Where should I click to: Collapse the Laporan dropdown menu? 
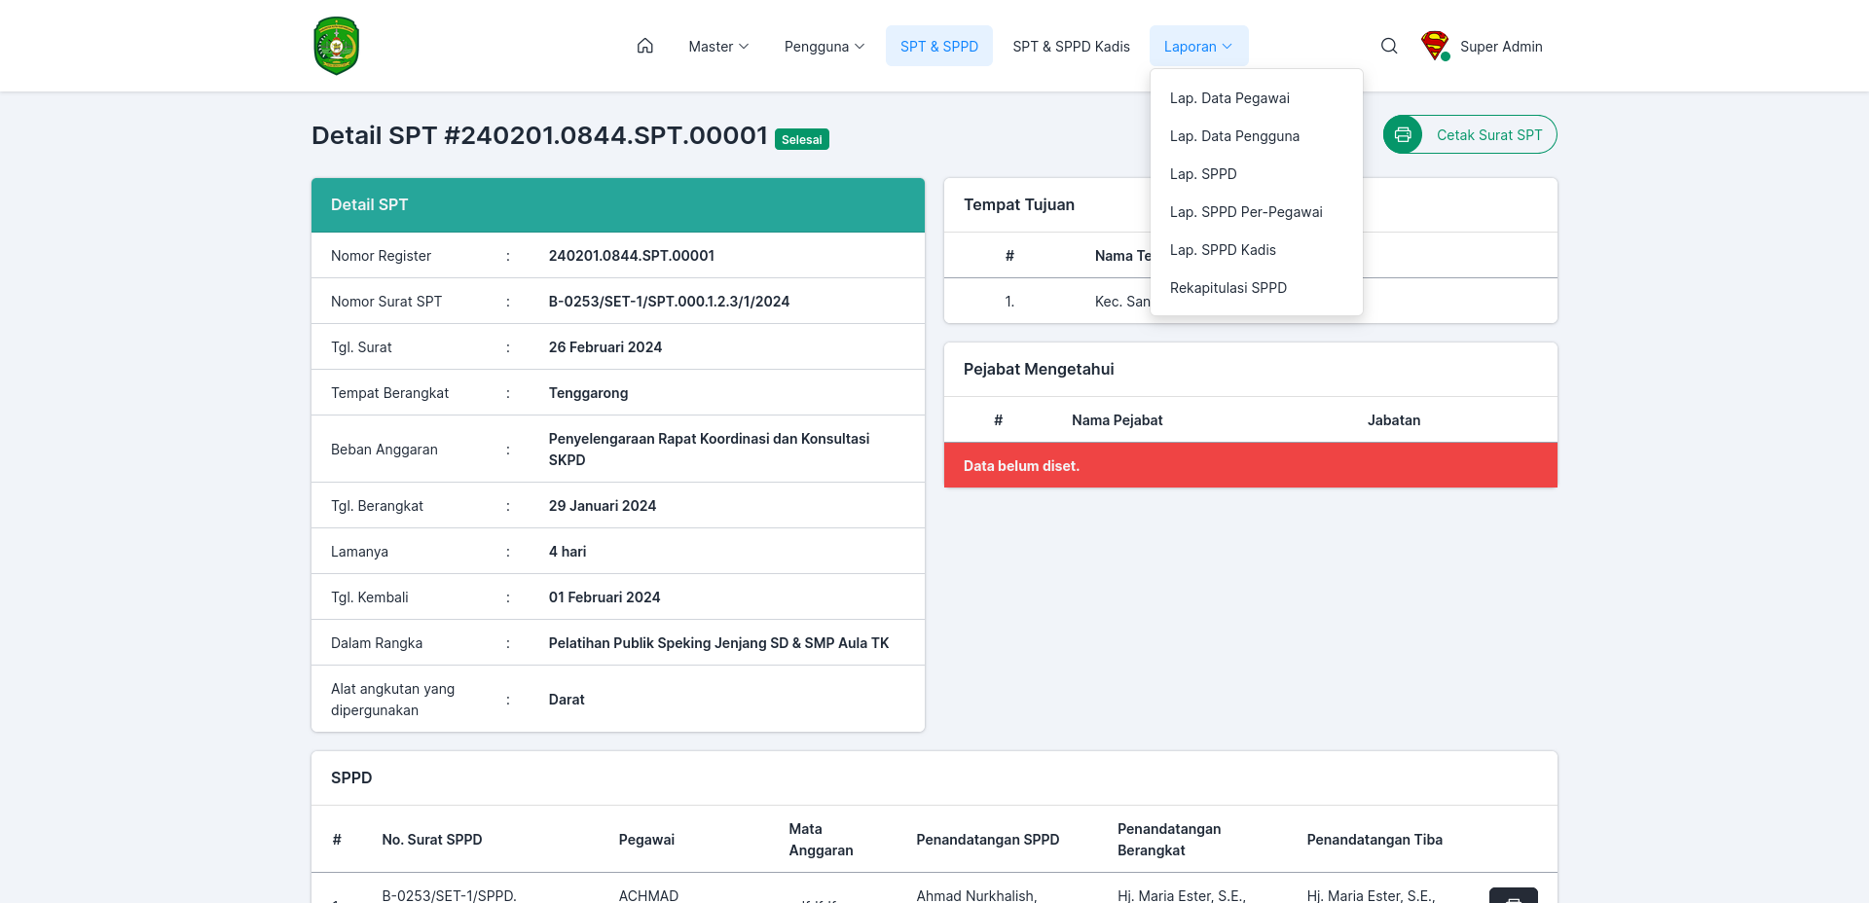[1198, 46]
